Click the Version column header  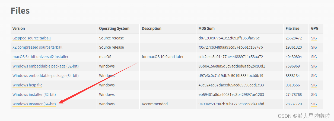coord(19,28)
